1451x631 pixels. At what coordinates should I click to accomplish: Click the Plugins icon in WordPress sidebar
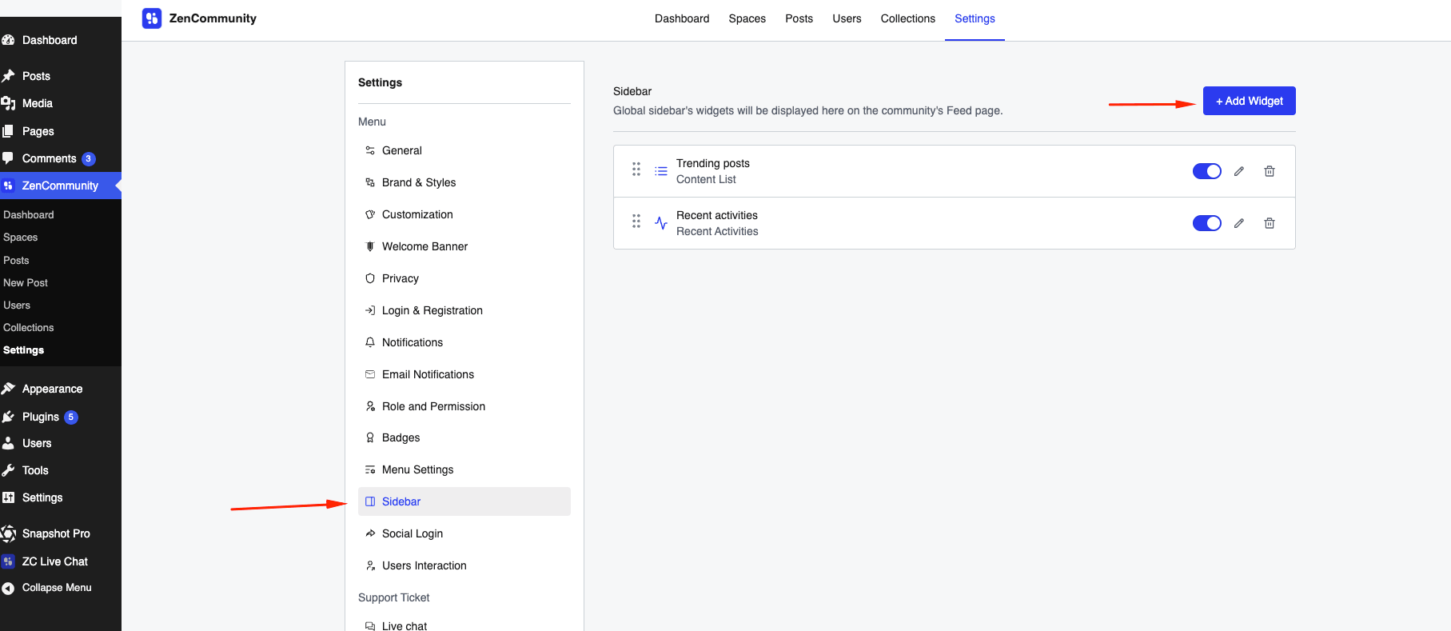8,417
